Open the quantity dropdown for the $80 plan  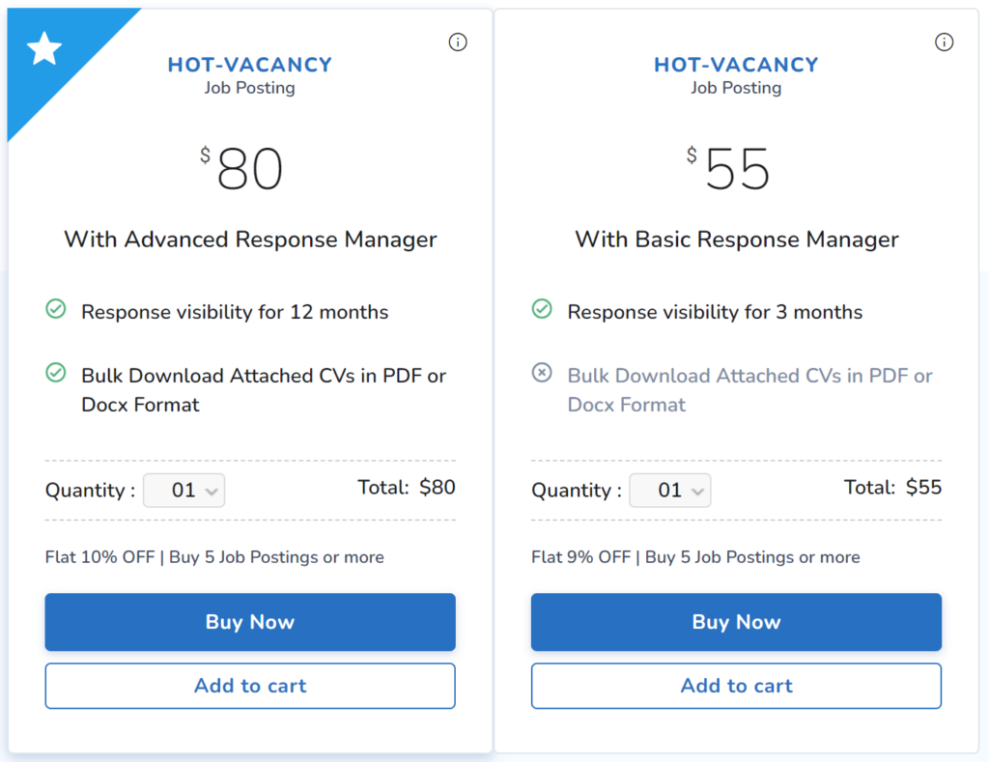click(184, 490)
